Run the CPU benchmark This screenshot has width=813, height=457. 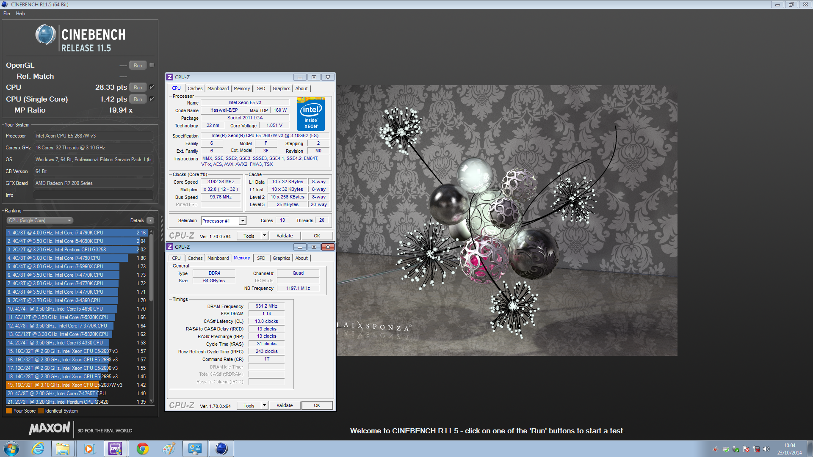tap(138, 87)
